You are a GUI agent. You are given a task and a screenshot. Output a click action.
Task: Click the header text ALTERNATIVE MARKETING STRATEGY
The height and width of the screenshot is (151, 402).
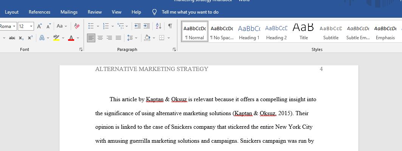[x=152, y=69]
